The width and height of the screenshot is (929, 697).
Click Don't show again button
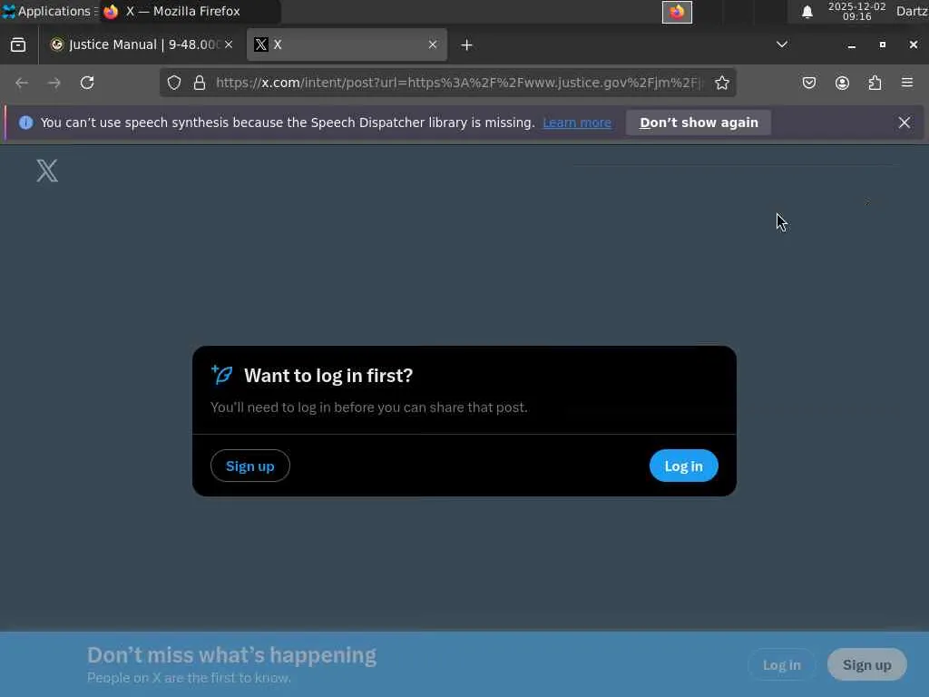tap(699, 123)
